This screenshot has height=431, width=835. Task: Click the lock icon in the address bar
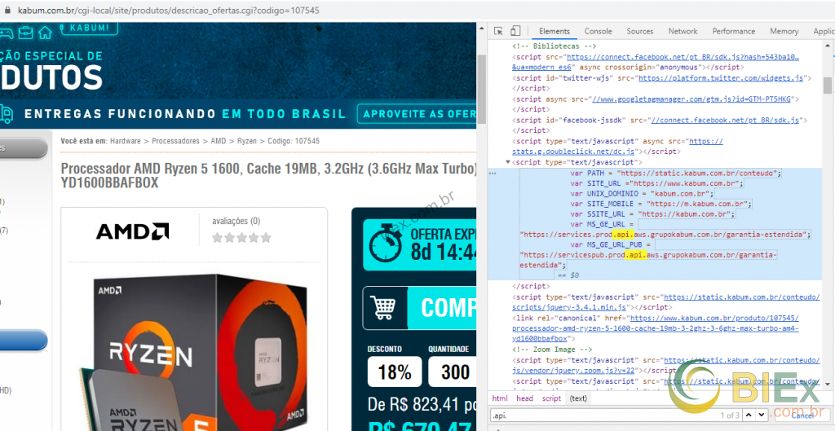(7, 10)
